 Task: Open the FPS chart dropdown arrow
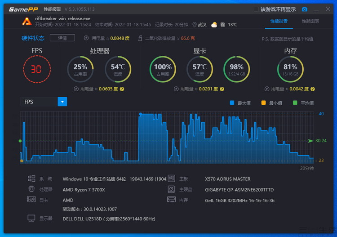[62, 102]
